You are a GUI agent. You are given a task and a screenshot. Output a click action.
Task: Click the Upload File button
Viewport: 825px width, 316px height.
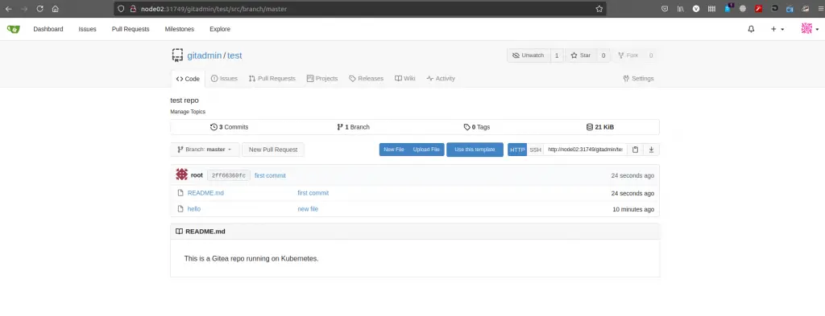426,150
